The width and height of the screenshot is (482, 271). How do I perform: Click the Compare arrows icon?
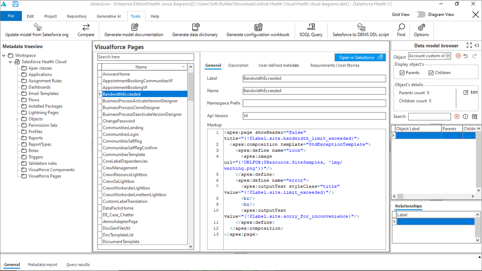86,27
